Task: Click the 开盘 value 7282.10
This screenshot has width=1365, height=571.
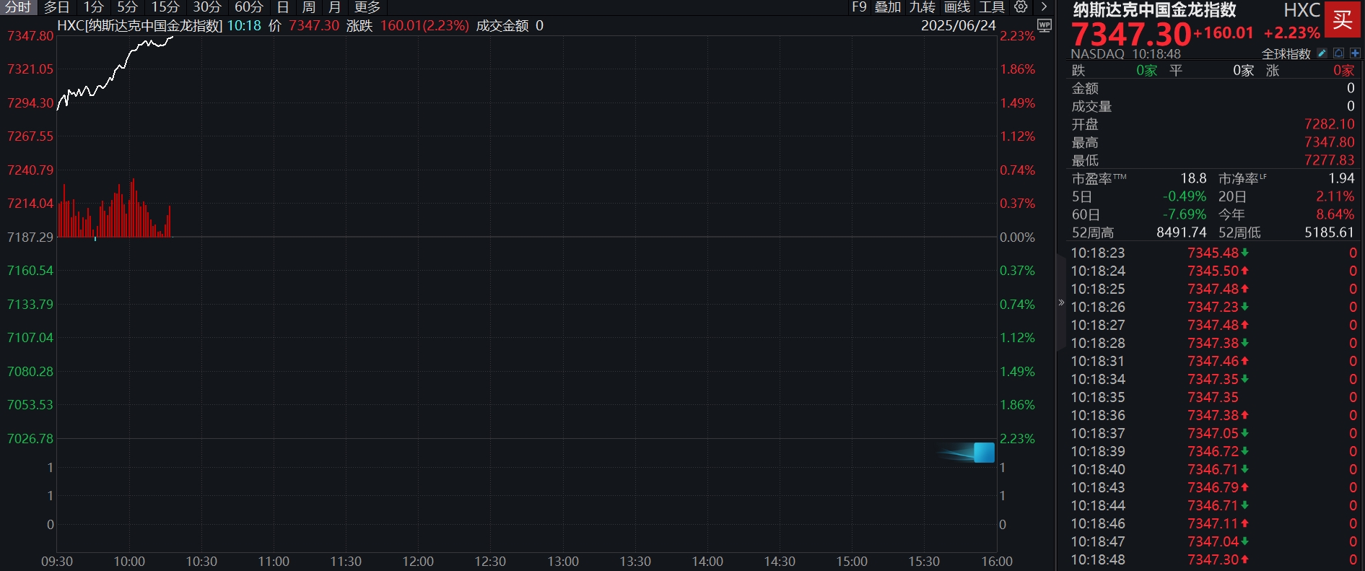Action: click(x=1330, y=124)
